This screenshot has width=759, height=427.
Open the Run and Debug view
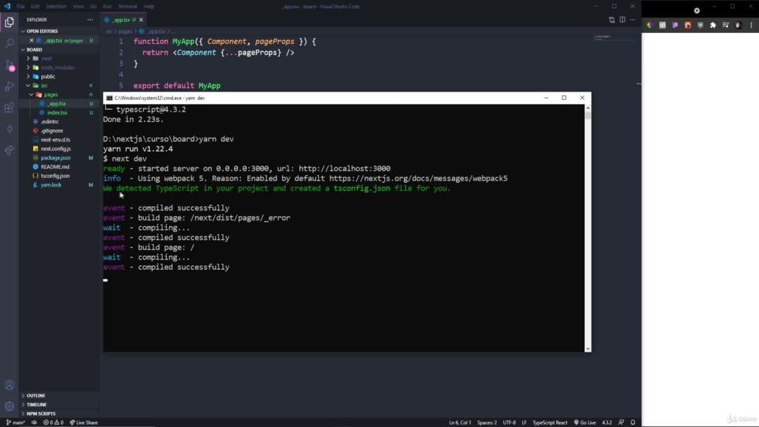(x=9, y=86)
